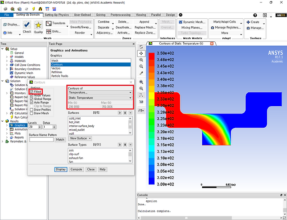
Task: Expand the Plots tree node
Action: 7,133
